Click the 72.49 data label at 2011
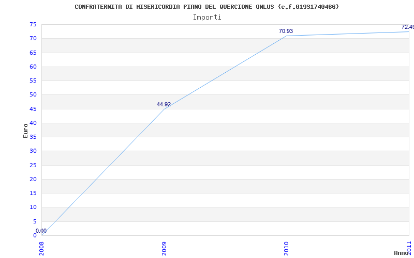Screen dimensions: 414x258 (408, 27)
